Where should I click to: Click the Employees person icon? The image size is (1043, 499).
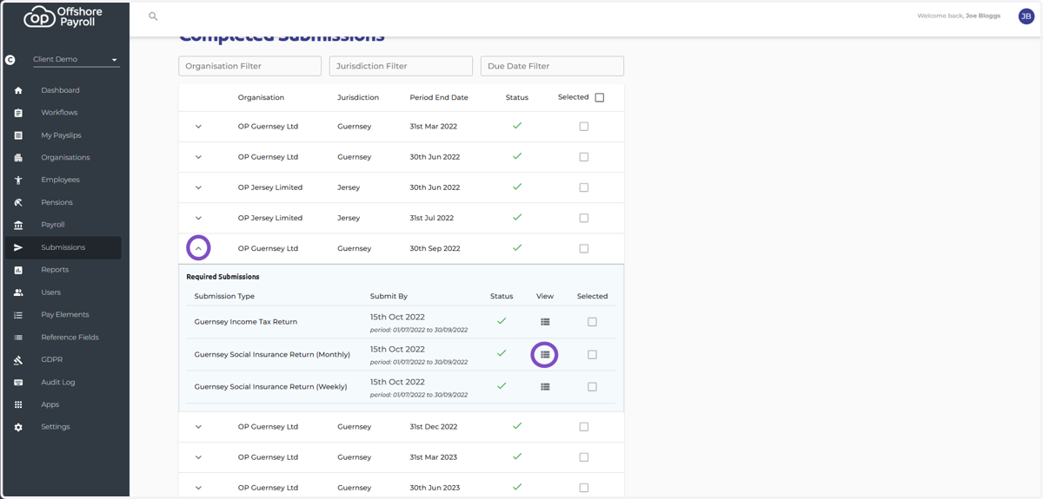point(18,180)
